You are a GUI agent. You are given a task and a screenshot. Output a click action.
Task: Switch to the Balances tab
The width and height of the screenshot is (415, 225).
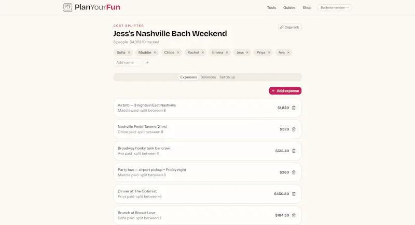[208, 77]
